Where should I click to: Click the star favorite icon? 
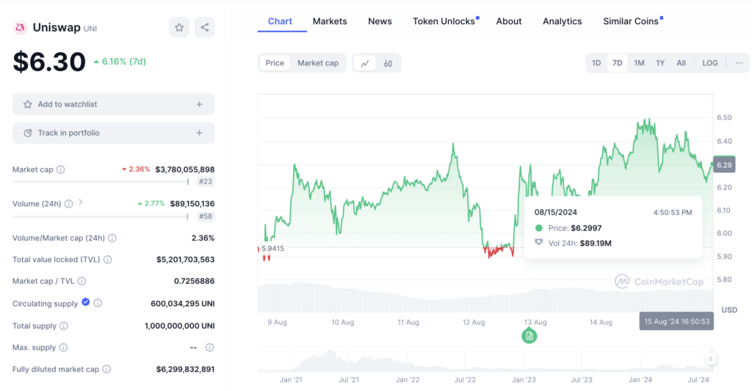coord(179,28)
